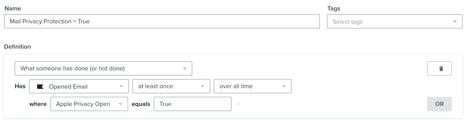Screen dimensions: 467x120
Task: Click the caret on the 'at least once' dropdown
Action: (203, 86)
